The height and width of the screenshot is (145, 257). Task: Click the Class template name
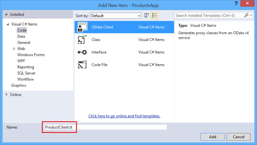96,40
